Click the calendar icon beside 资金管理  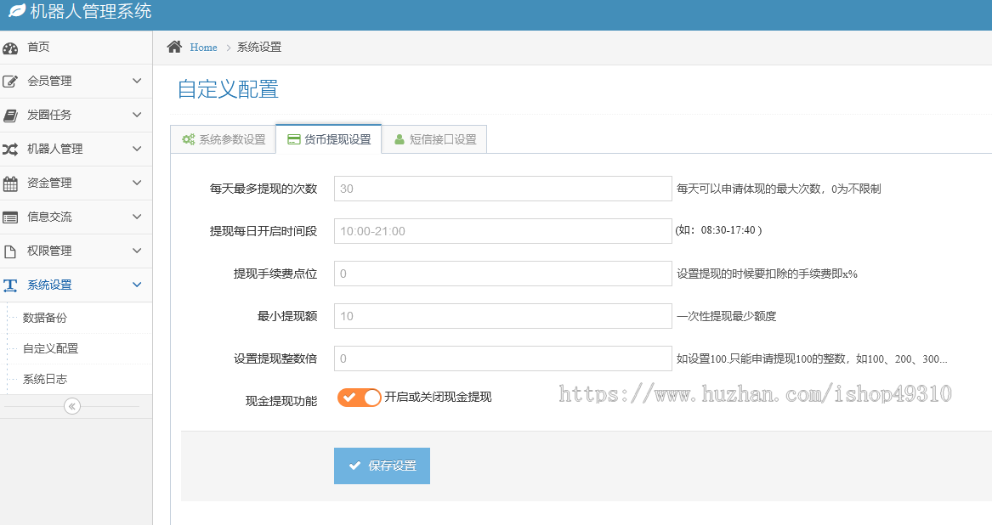coord(10,183)
